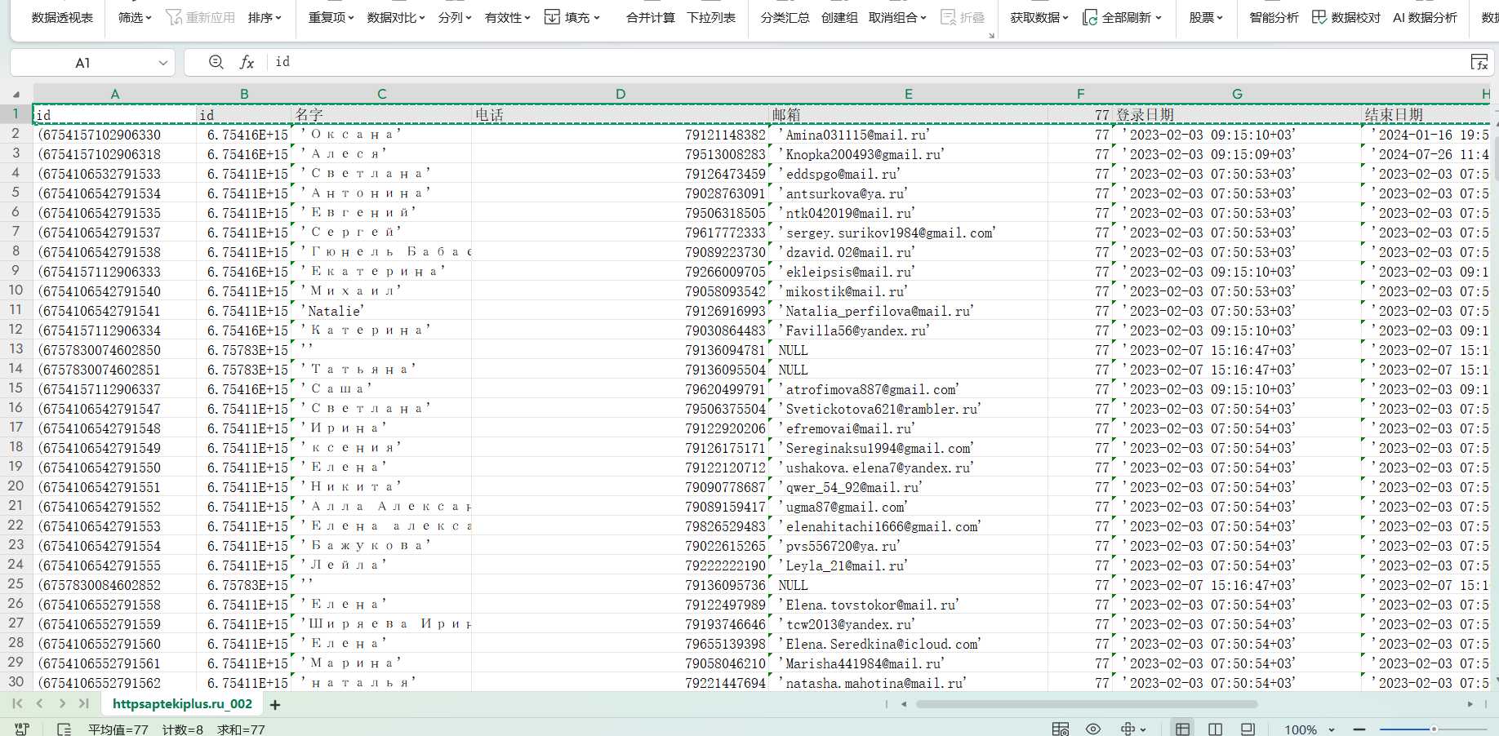The width and height of the screenshot is (1499, 736).
Task: Expand the name box A1 dropdown arrow
Action: tap(162, 63)
